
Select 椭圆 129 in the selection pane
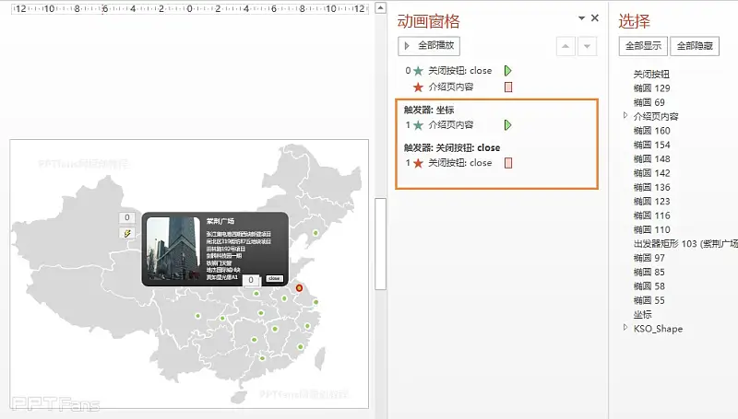point(651,88)
